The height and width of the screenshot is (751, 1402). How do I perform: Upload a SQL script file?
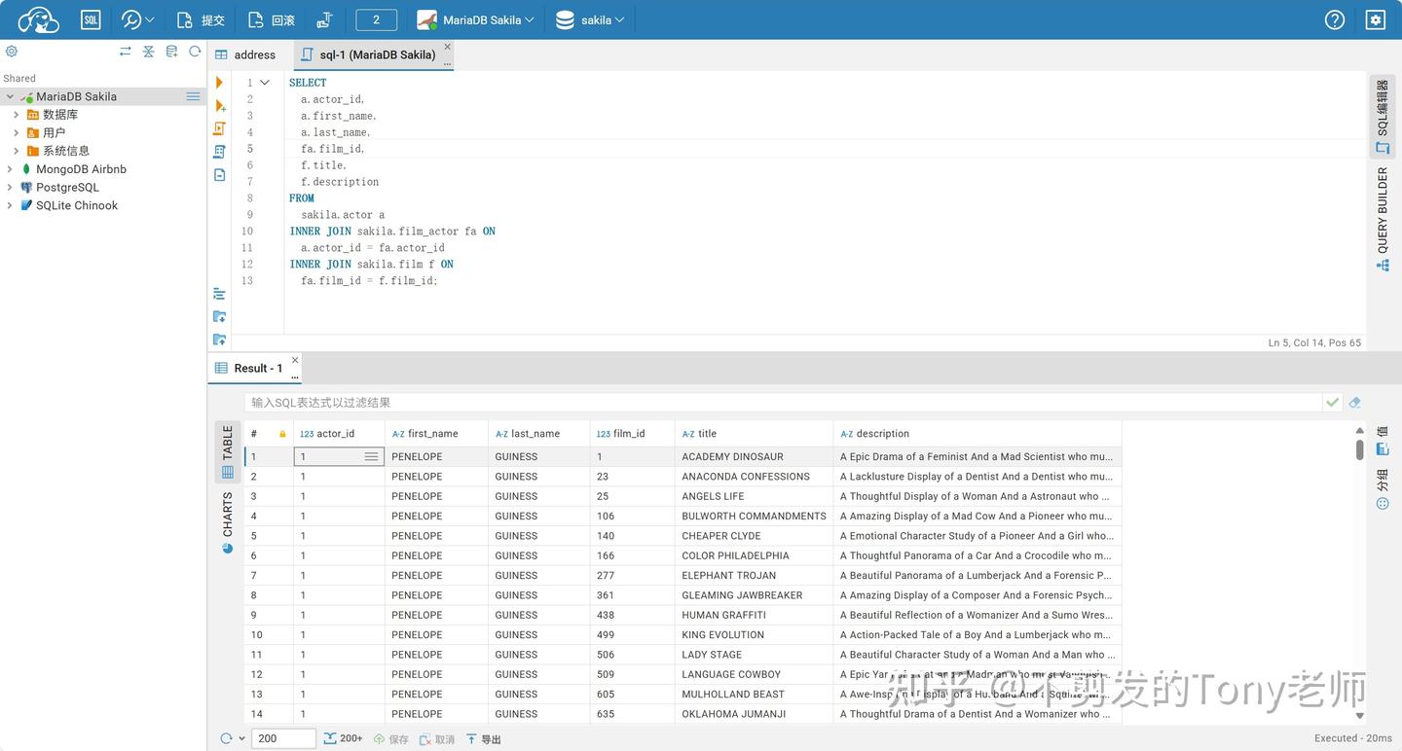tap(219, 340)
